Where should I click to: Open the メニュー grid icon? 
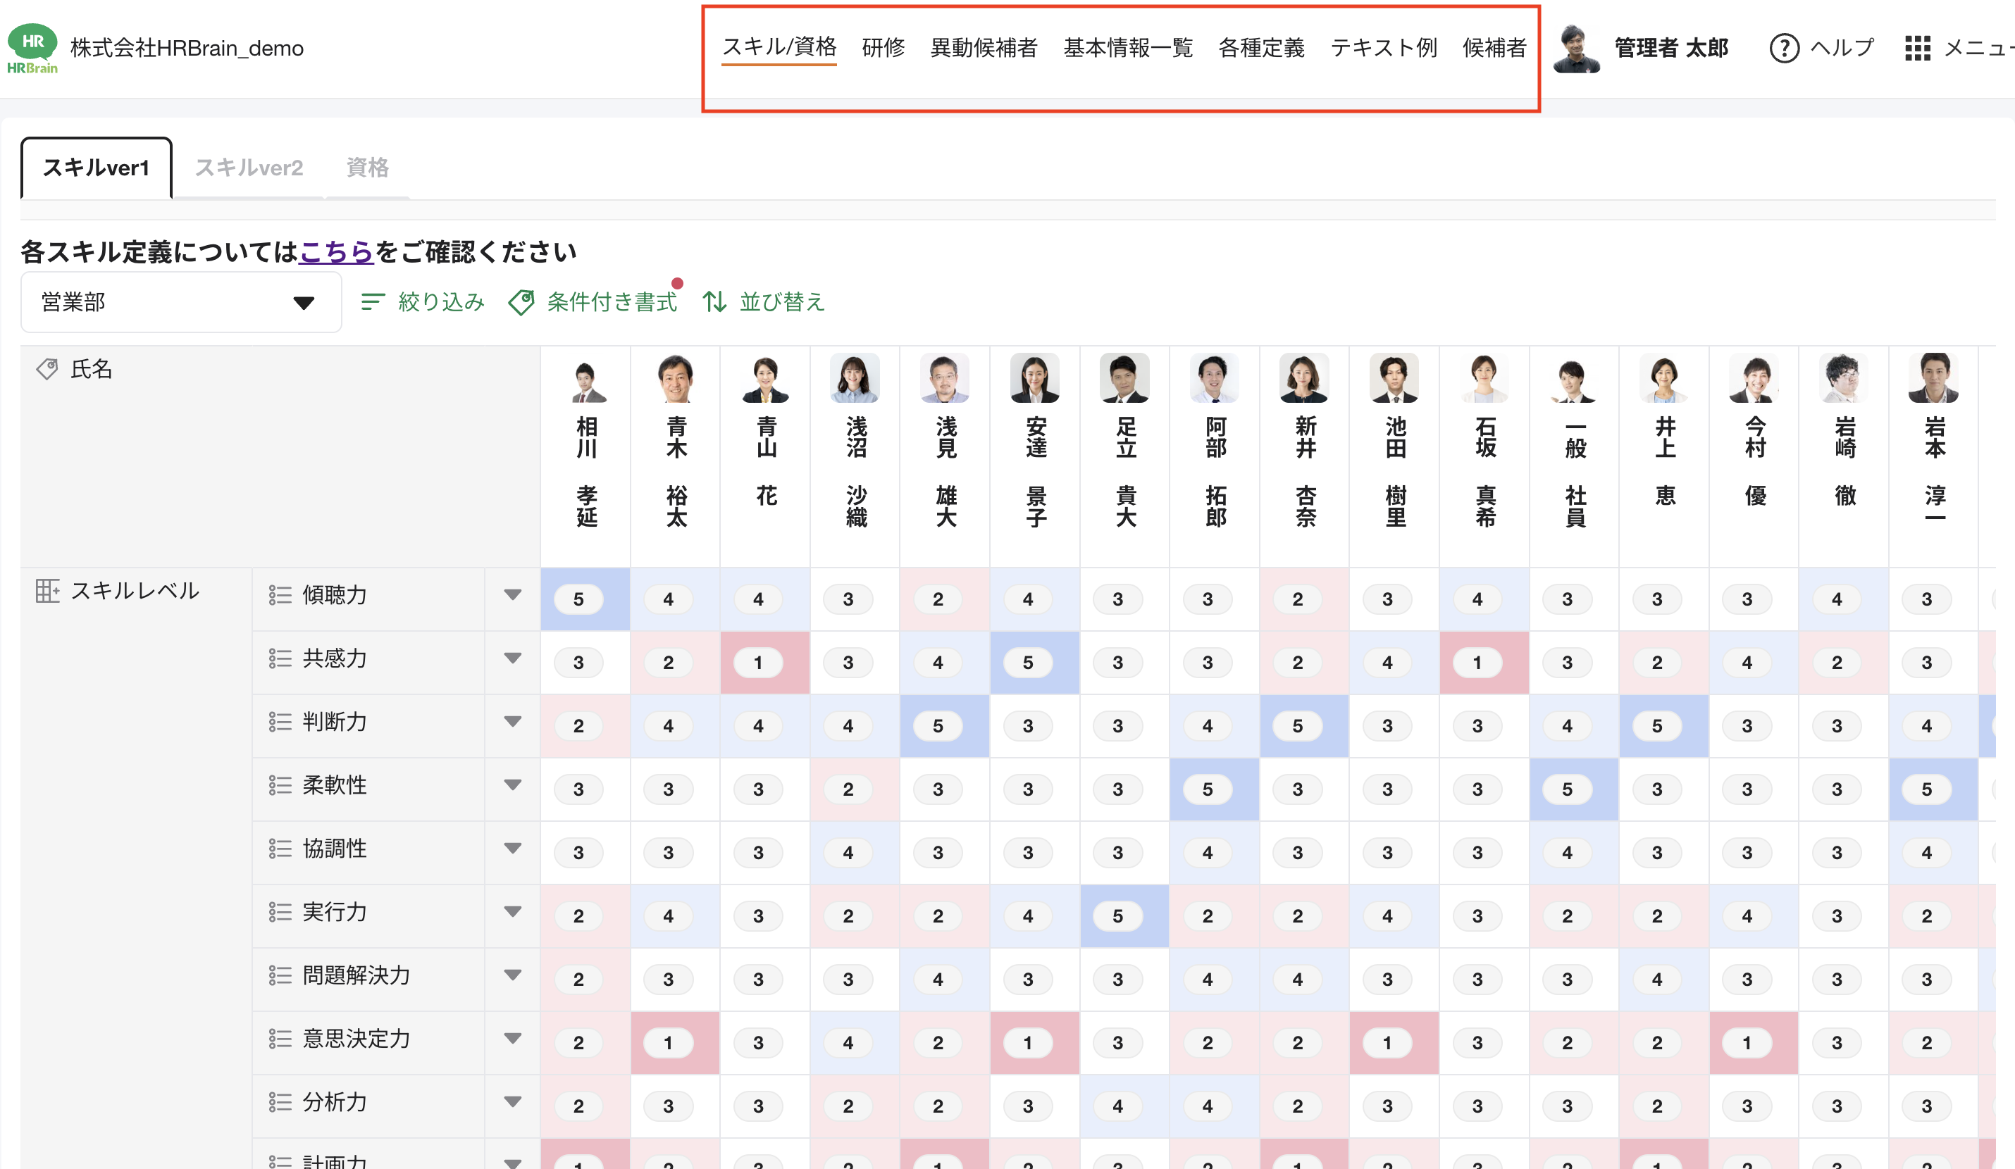pos(1918,48)
